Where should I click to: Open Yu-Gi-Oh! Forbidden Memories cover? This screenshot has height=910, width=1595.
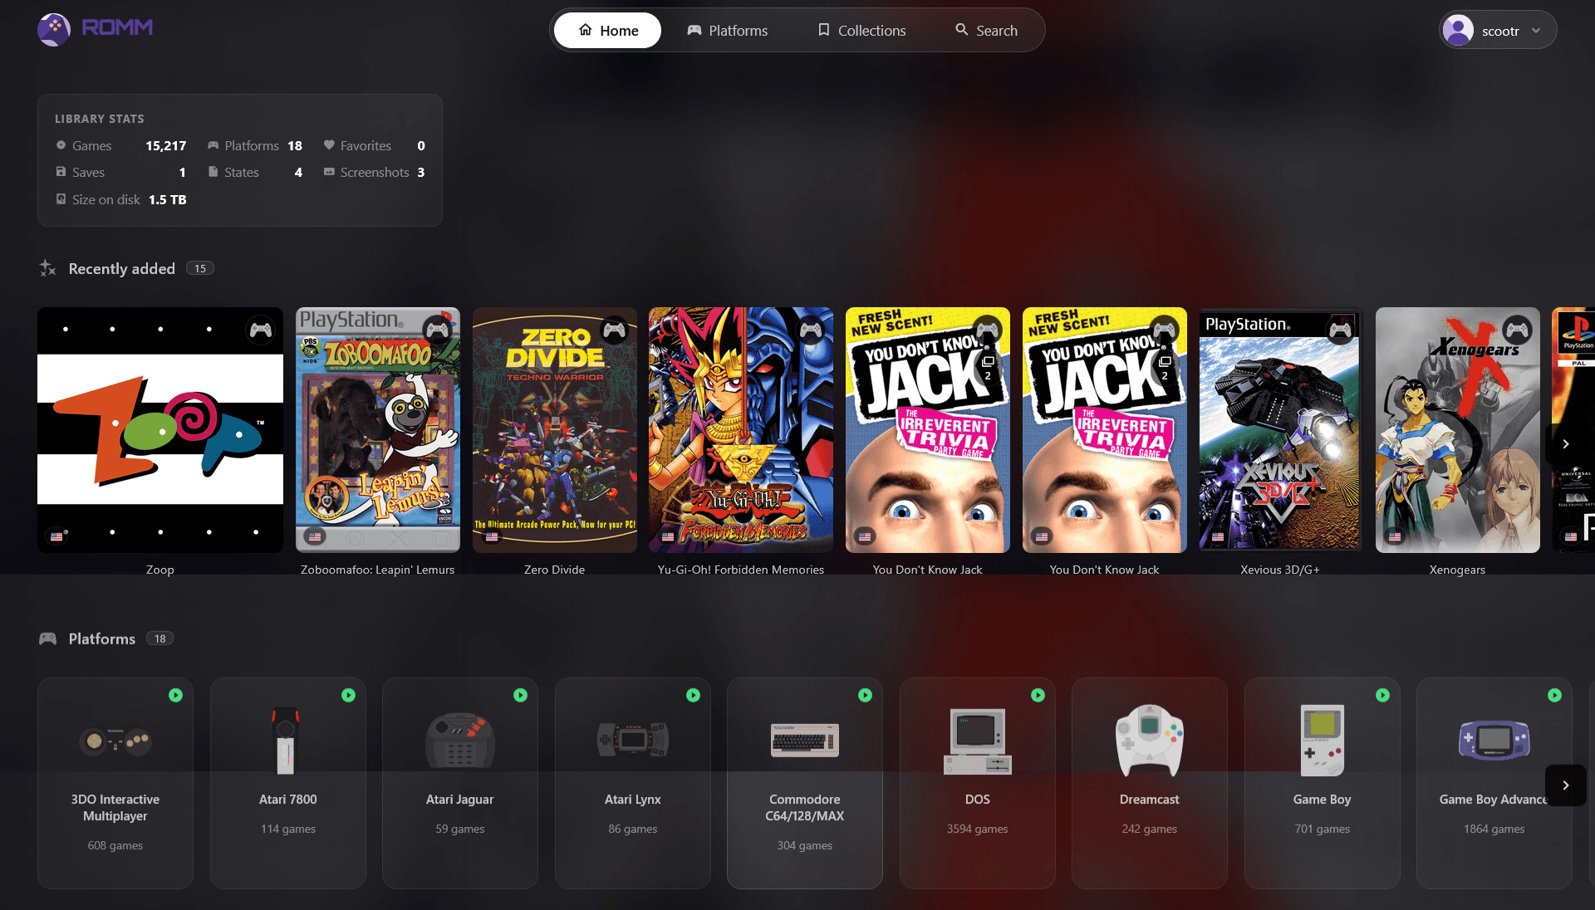[x=741, y=430]
